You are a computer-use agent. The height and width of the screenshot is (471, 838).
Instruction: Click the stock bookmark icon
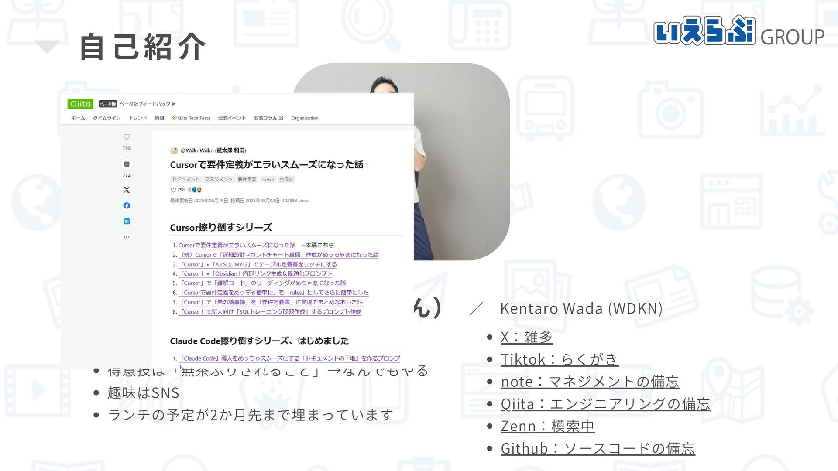point(127,164)
